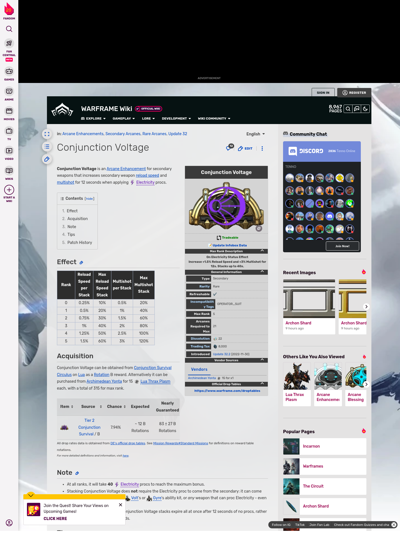Edit the Note section pencil icon
Screen dimensions: 400x555
[77, 473]
